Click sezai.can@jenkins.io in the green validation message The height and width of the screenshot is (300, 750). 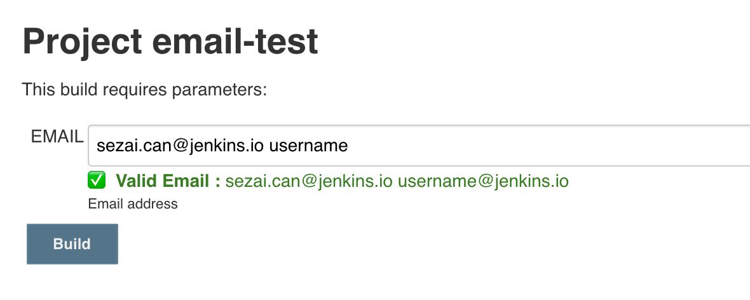tap(309, 182)
